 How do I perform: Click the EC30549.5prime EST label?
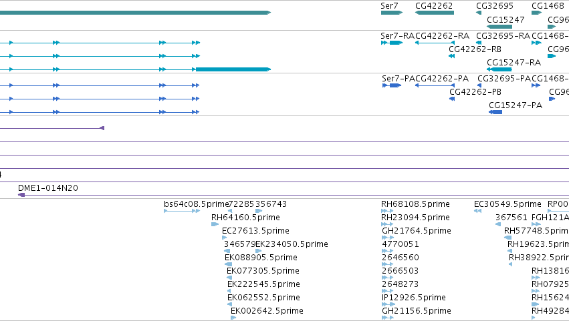[x=507, y=204]
